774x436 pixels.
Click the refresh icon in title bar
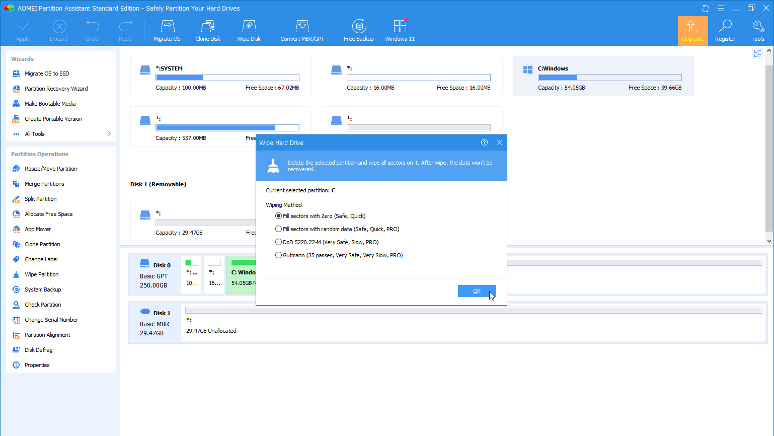pyautogui.click(x=706, y=8)
